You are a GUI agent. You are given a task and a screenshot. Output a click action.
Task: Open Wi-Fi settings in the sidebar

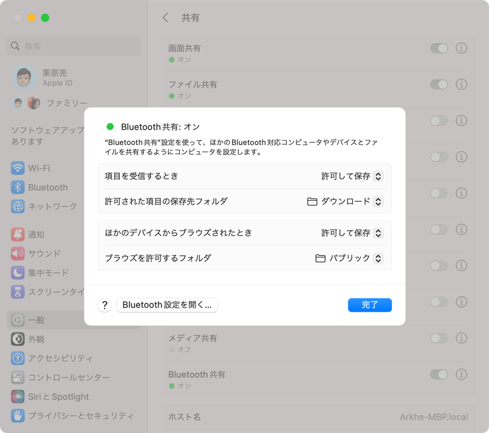[x=40, y=168]
